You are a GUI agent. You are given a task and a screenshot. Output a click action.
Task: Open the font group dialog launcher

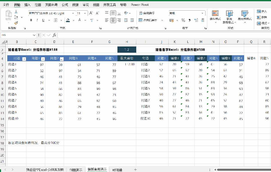point(100,28)
